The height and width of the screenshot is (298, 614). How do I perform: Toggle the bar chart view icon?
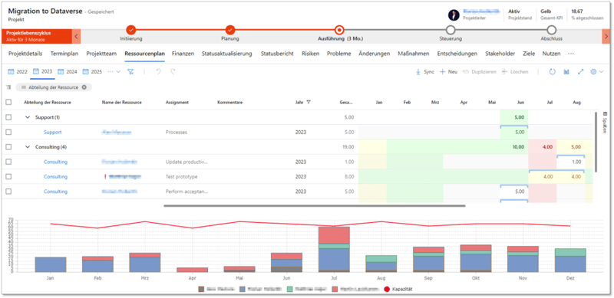click(x=566, y=72)
